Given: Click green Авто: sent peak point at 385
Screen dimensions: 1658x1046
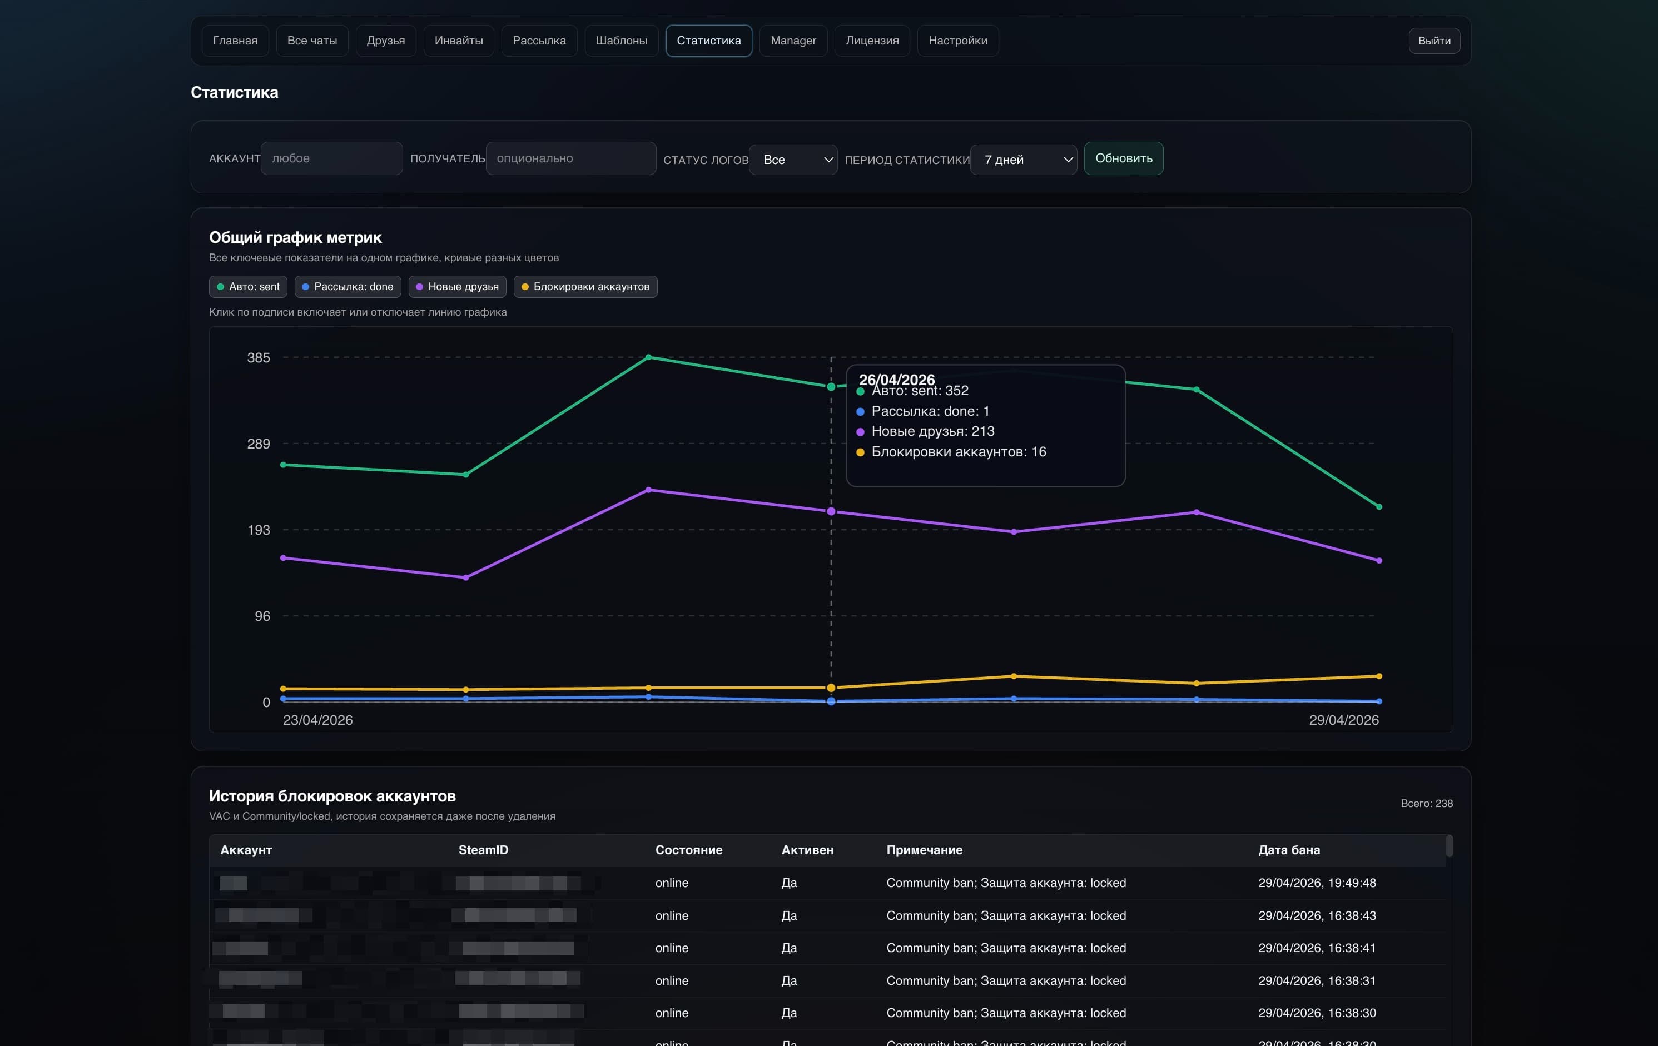Looking at the screenshot, I should click(x=649, y=357).
